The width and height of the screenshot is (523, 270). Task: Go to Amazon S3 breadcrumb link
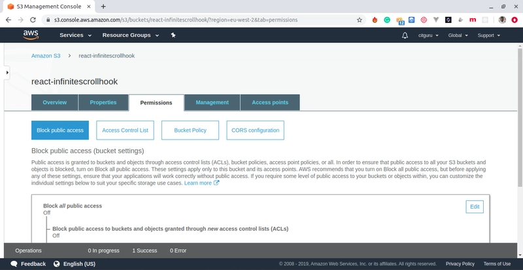coord(46,55)
